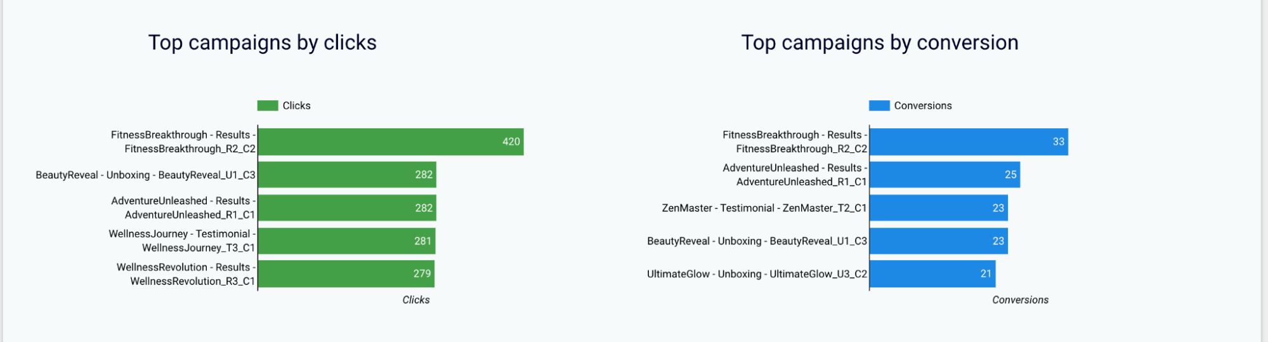Viewport: 1268px width, 342px height.
Task: Click the ZenMaster Testimonial conversions bar
Action: (x=938, y=208)
